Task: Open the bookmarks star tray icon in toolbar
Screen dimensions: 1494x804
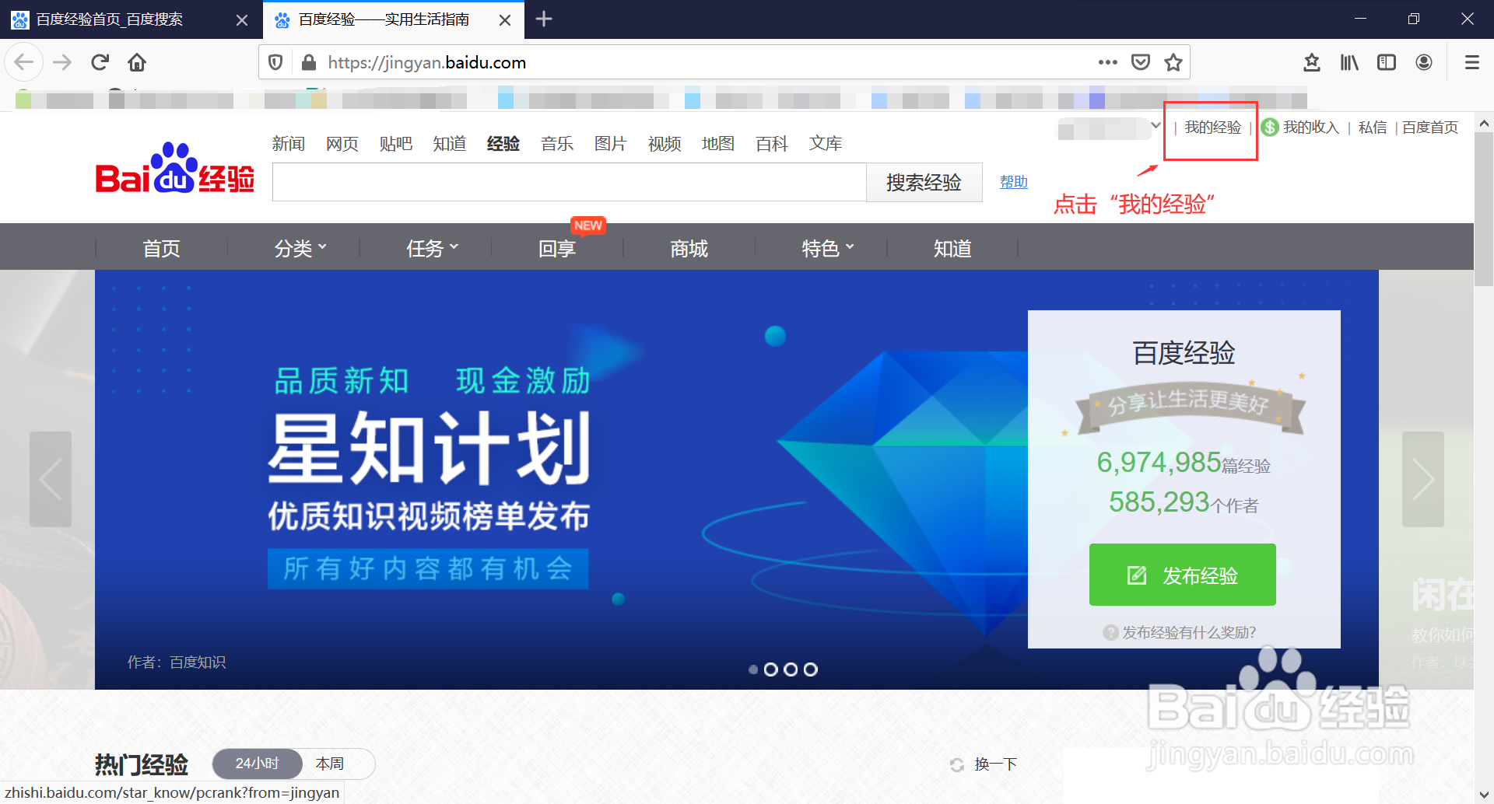Action: click(1312, 62)
